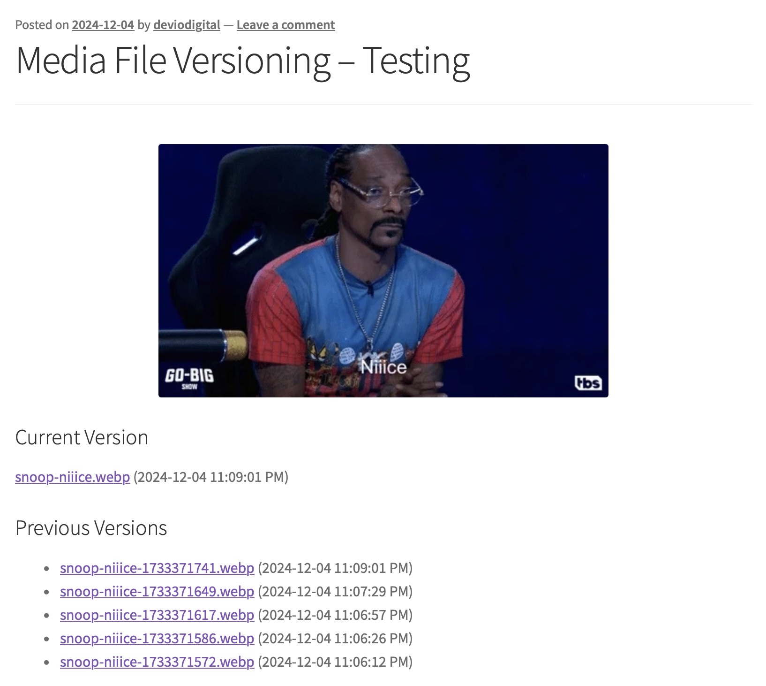Click the Leave a comment link

click(x=285, y=25)
